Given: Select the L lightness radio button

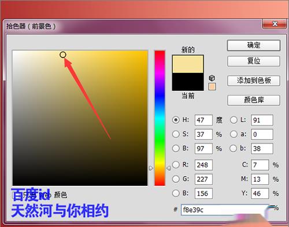Looking at the screenshot, I should click(234, 120).
